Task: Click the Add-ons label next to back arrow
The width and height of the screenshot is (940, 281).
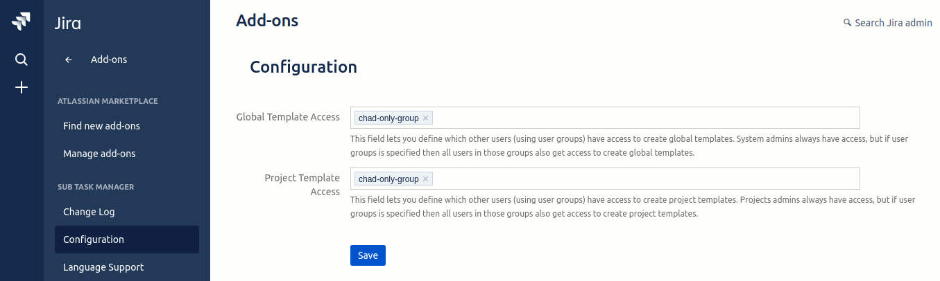Action: (x=109, y=60)
